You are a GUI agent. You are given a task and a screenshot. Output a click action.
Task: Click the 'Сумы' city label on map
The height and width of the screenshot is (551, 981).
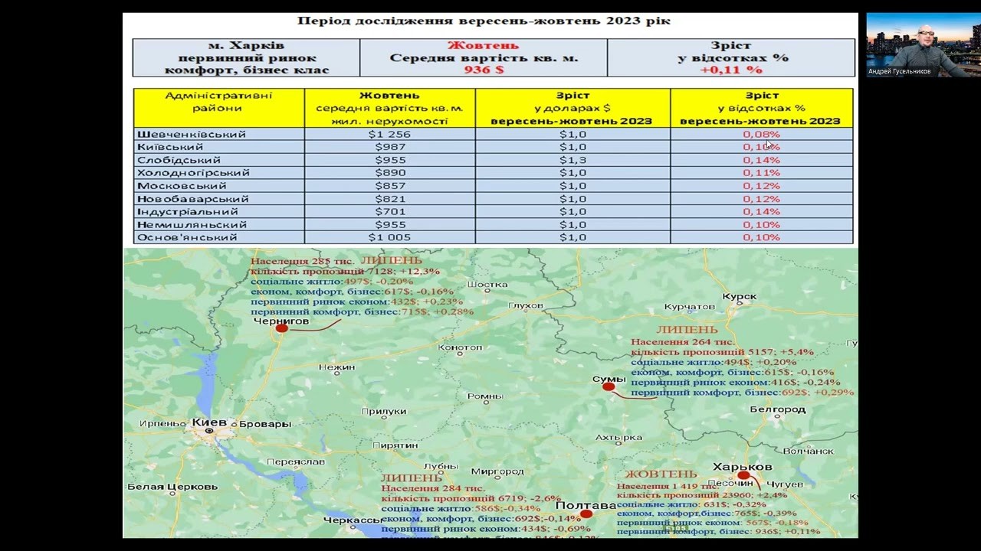point(609,380)
